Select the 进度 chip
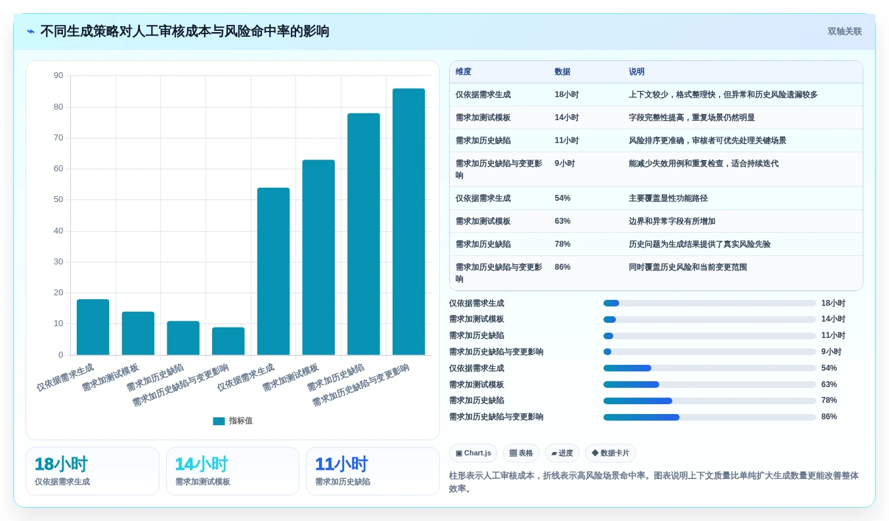The width and height of the screenshot is (889, 521). [x=562, y=453]
